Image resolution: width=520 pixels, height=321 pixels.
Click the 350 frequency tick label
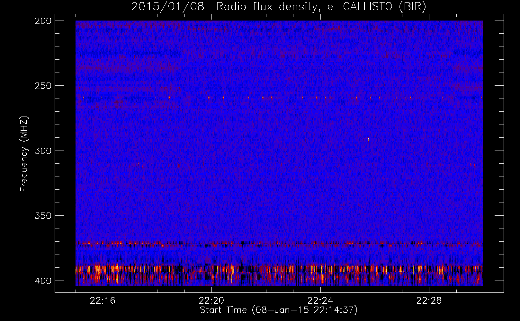pos(43,216)
